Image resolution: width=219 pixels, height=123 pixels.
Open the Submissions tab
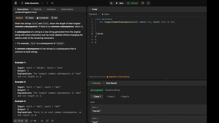click(x=66, y=9)
